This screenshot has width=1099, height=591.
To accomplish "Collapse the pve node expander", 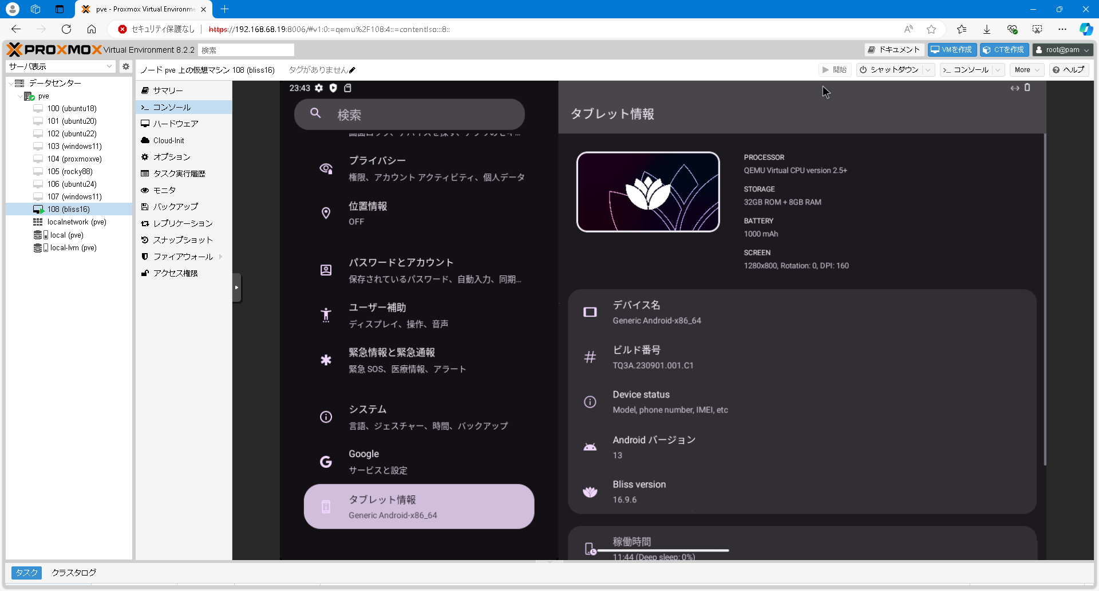I will point(20,96).
